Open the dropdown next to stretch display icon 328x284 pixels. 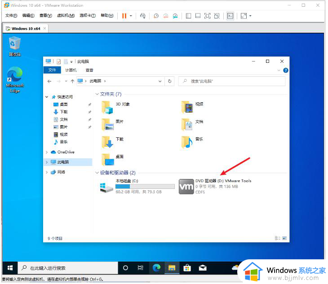[250, 16]
